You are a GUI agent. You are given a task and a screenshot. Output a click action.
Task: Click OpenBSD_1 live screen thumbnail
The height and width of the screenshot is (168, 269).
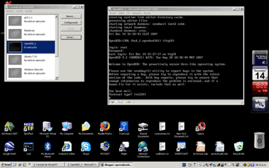(15, 47)
